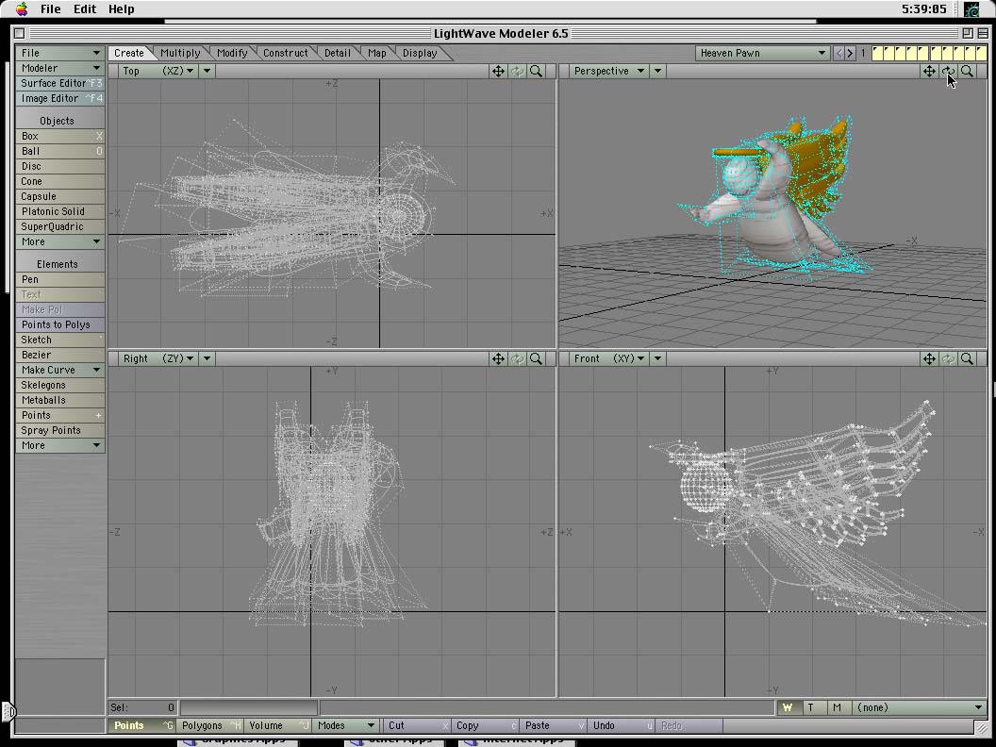
Task: Go to the next layer bank arrow
Action: (x=851, y=53)
